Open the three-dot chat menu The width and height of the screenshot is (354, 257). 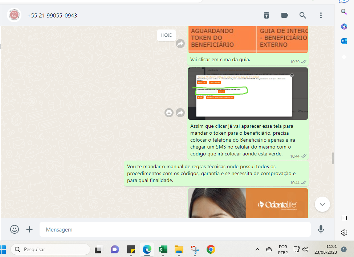[x=321, y=15]
